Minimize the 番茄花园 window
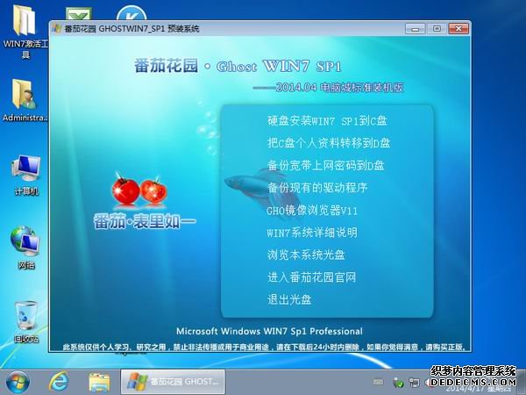 [x=415, y=29]
